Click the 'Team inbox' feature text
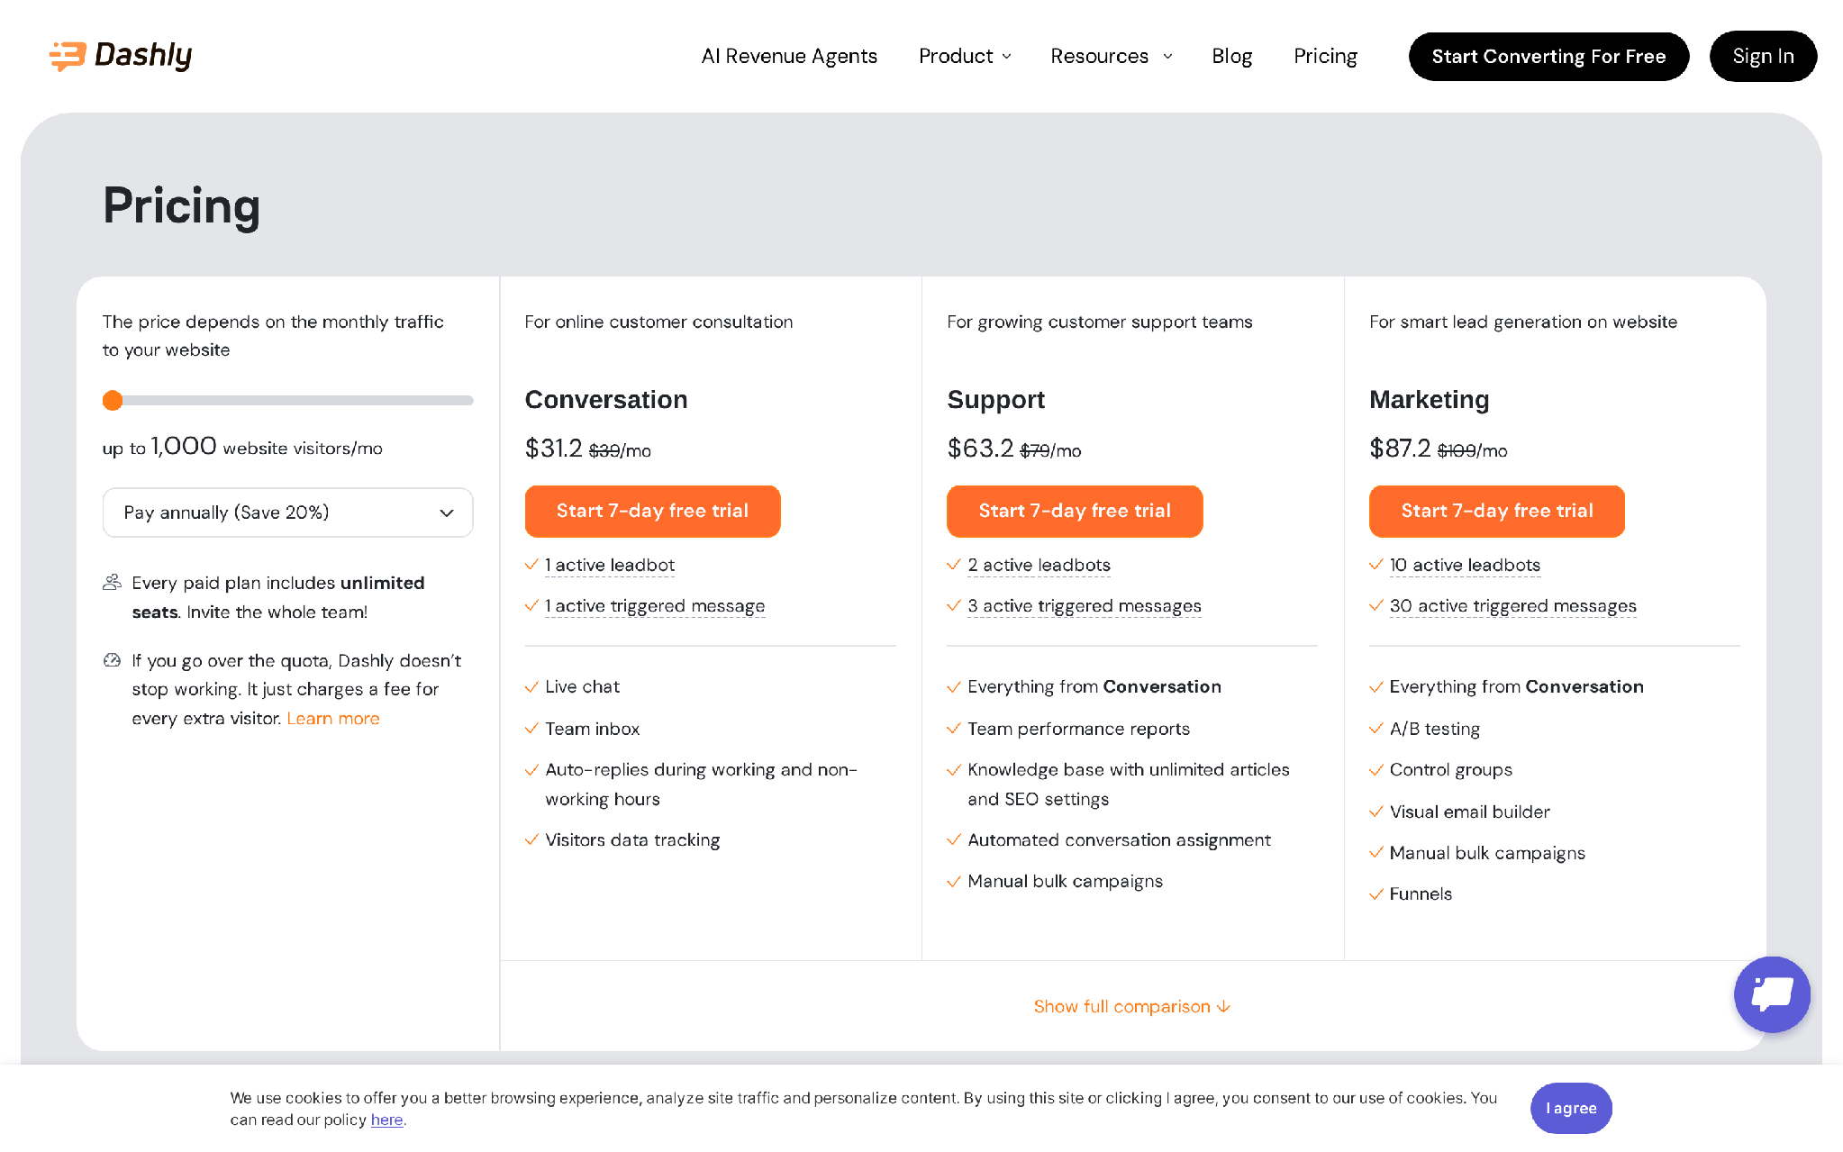Image resolution: width=1843 pixels, height=1152 pixels. pyautogui.click(x=593, y=729)
